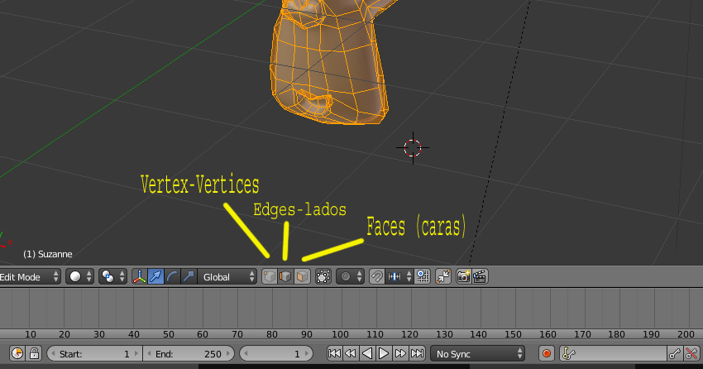Switch to Face select mode
This screenshot has height=369, width=703.
(x=302, y=276)
